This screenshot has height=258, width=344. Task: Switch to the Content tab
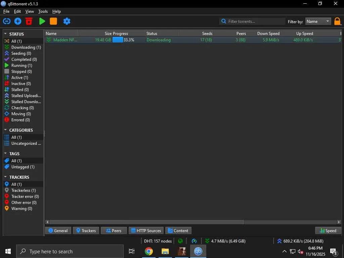pyautogui.click(x=178, y=230)
